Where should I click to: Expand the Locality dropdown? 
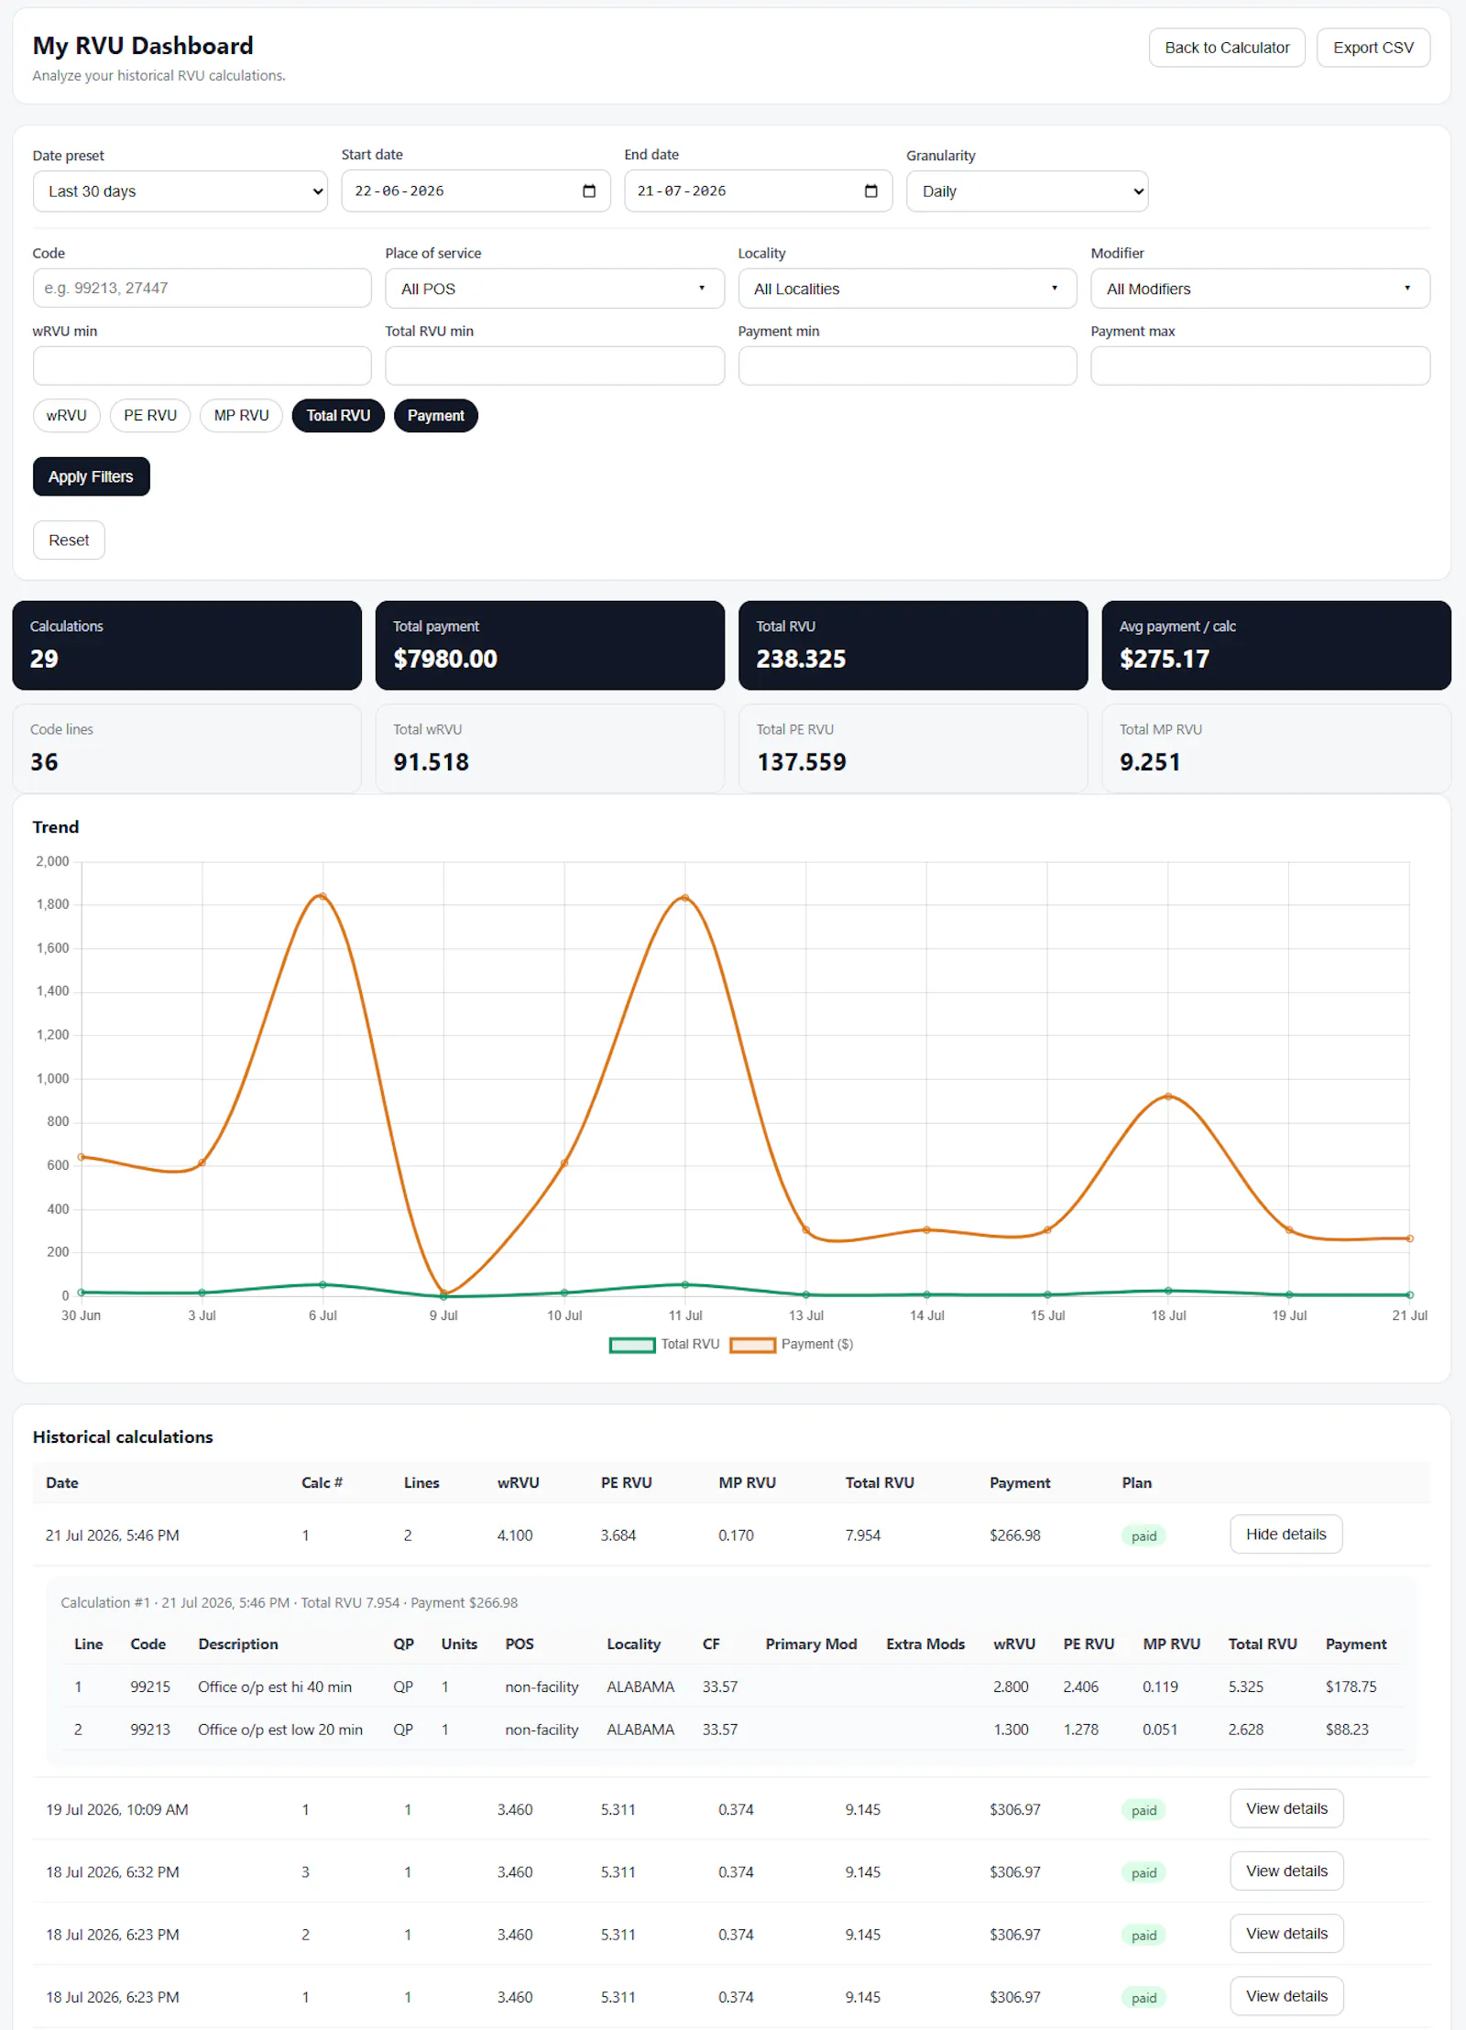click(x=907, y=289)
